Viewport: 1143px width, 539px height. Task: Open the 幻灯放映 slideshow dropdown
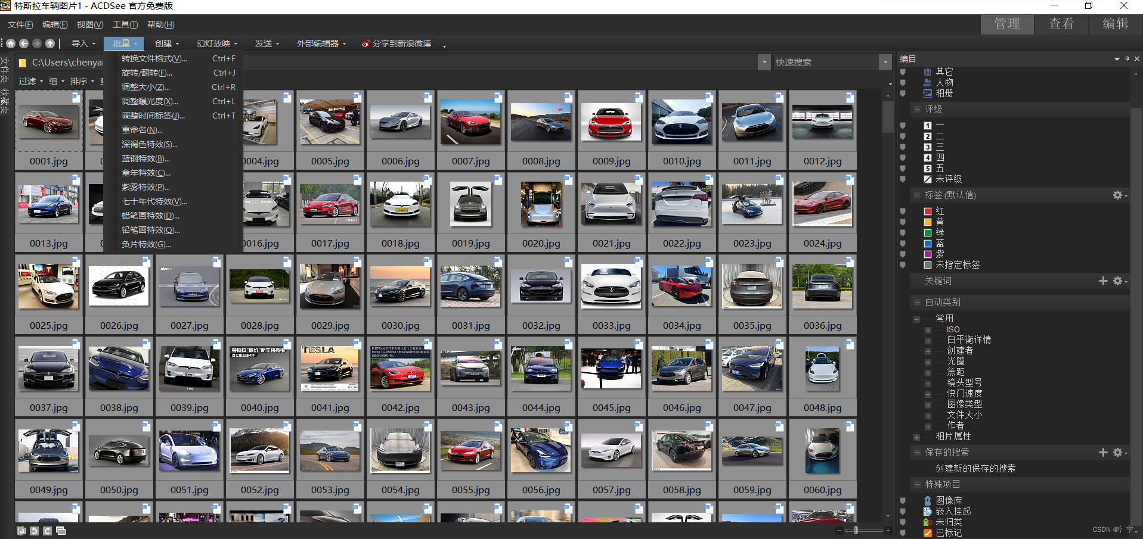(217, 43)
